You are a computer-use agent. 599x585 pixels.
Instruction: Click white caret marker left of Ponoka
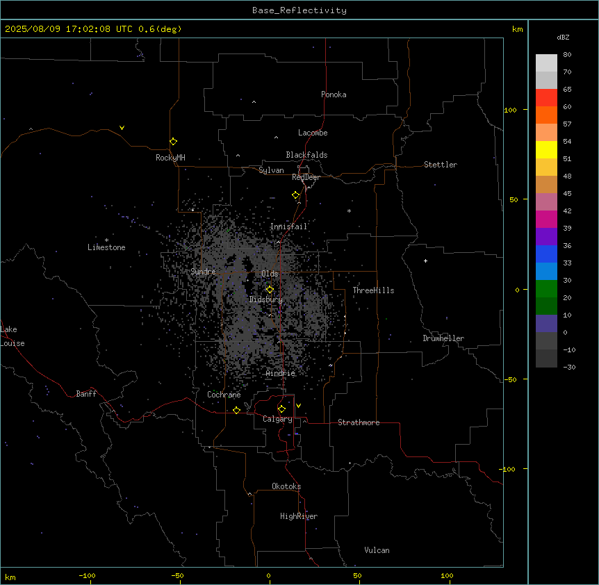254,102
